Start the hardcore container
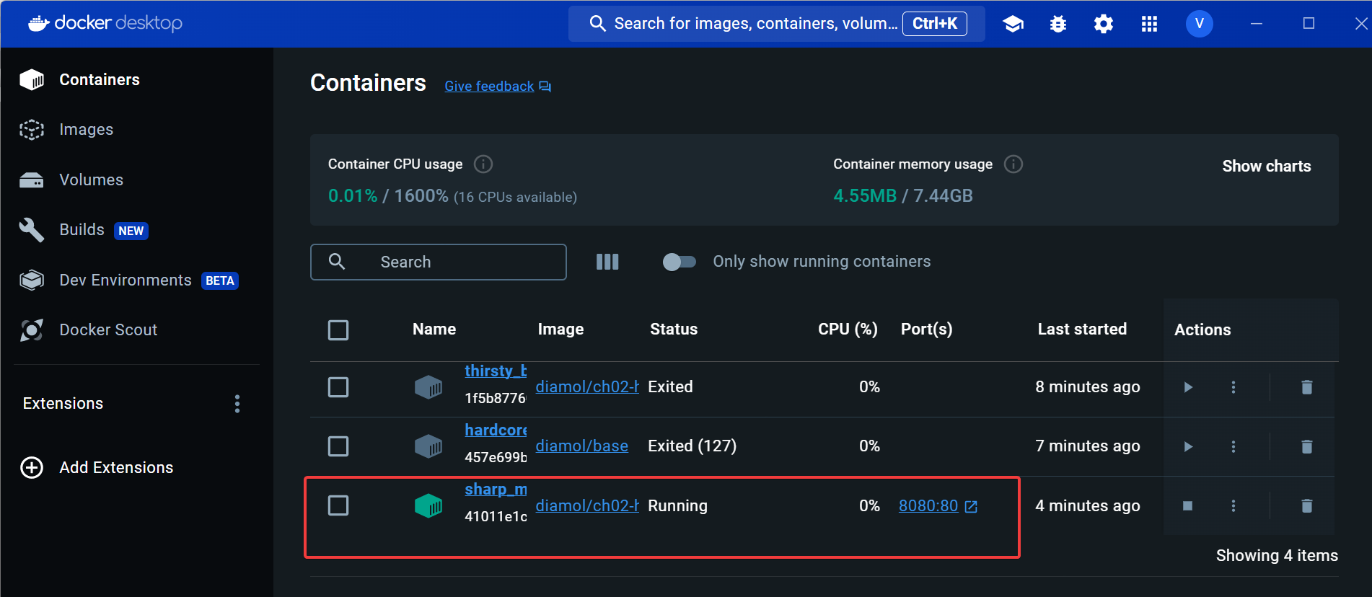Screen dimensions: 1372x597 (1188, 446)
